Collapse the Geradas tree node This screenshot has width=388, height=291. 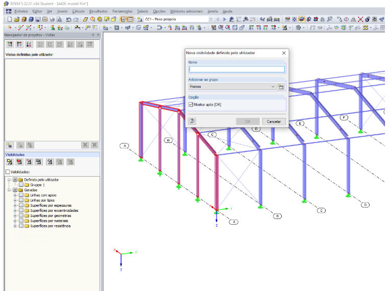pos(9,190)
